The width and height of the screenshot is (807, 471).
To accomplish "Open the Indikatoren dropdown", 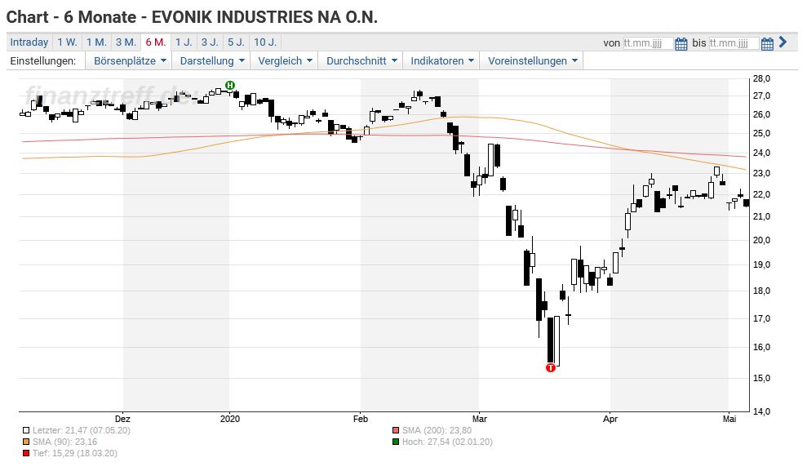I will (x=441, y=60).
